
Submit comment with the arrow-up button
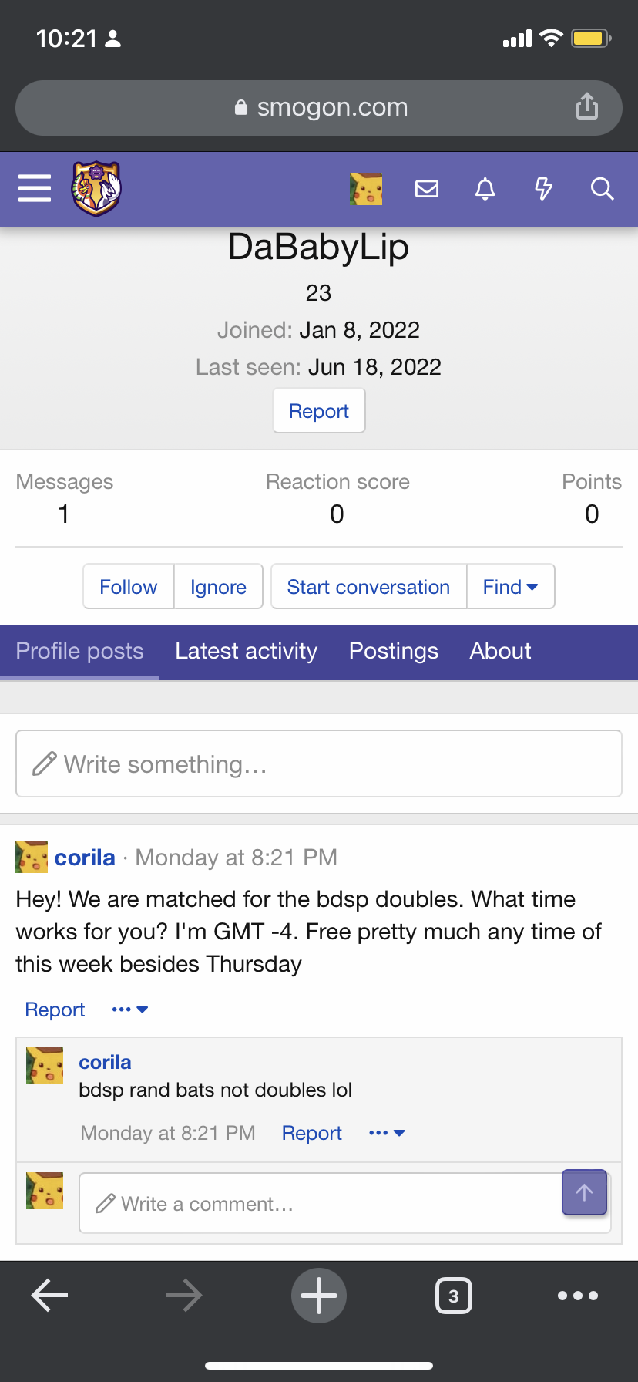tap(584, 1192)
